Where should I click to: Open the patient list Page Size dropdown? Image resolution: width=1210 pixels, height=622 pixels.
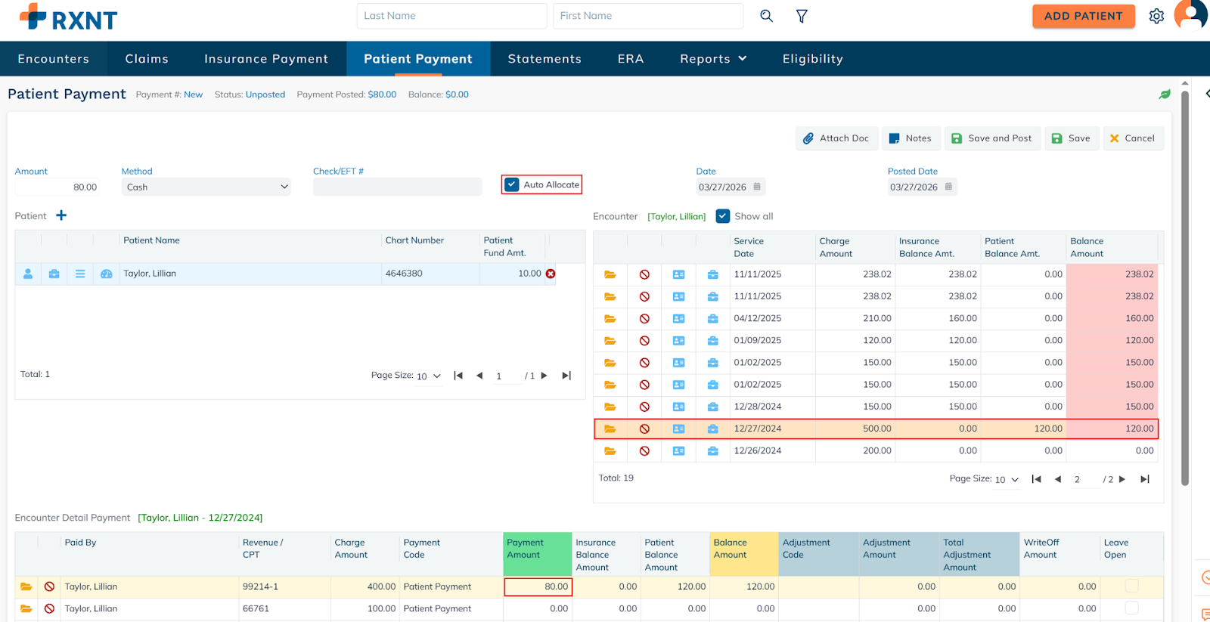429,376
